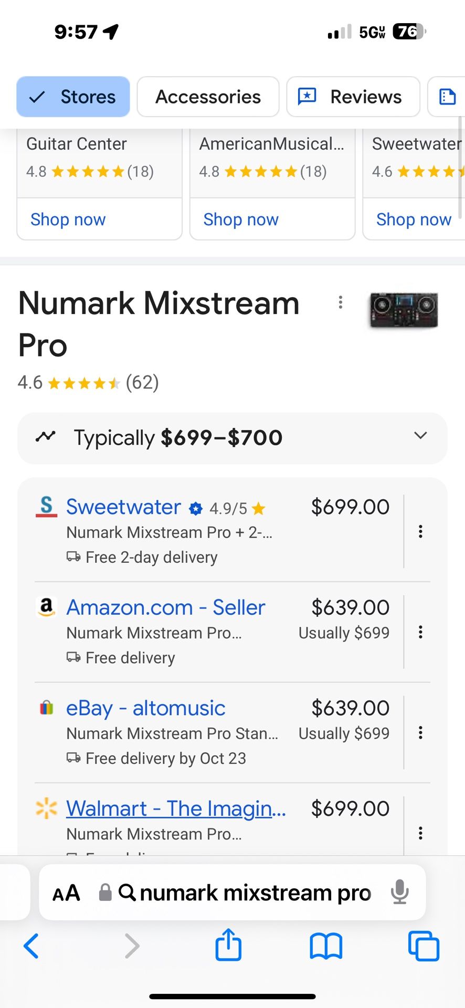
Task: Switch to the Accessories filter
Action: [208, 97]
